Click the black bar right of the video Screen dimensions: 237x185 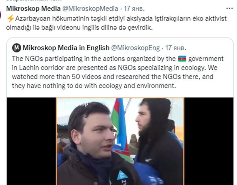click(x=209, y=141)
